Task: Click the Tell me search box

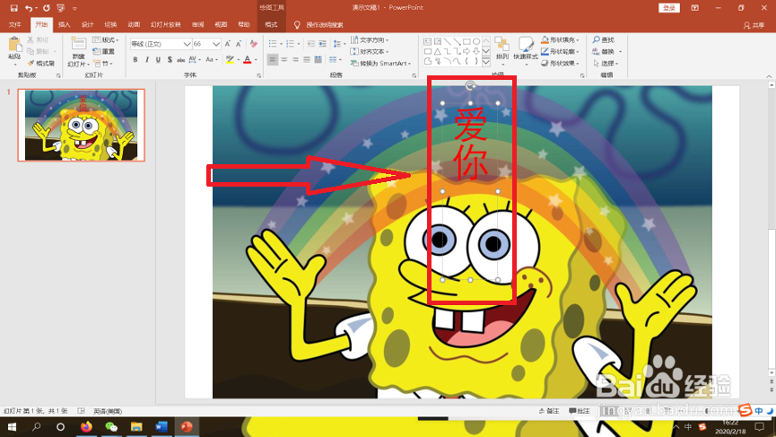Action: coord(319,25)
